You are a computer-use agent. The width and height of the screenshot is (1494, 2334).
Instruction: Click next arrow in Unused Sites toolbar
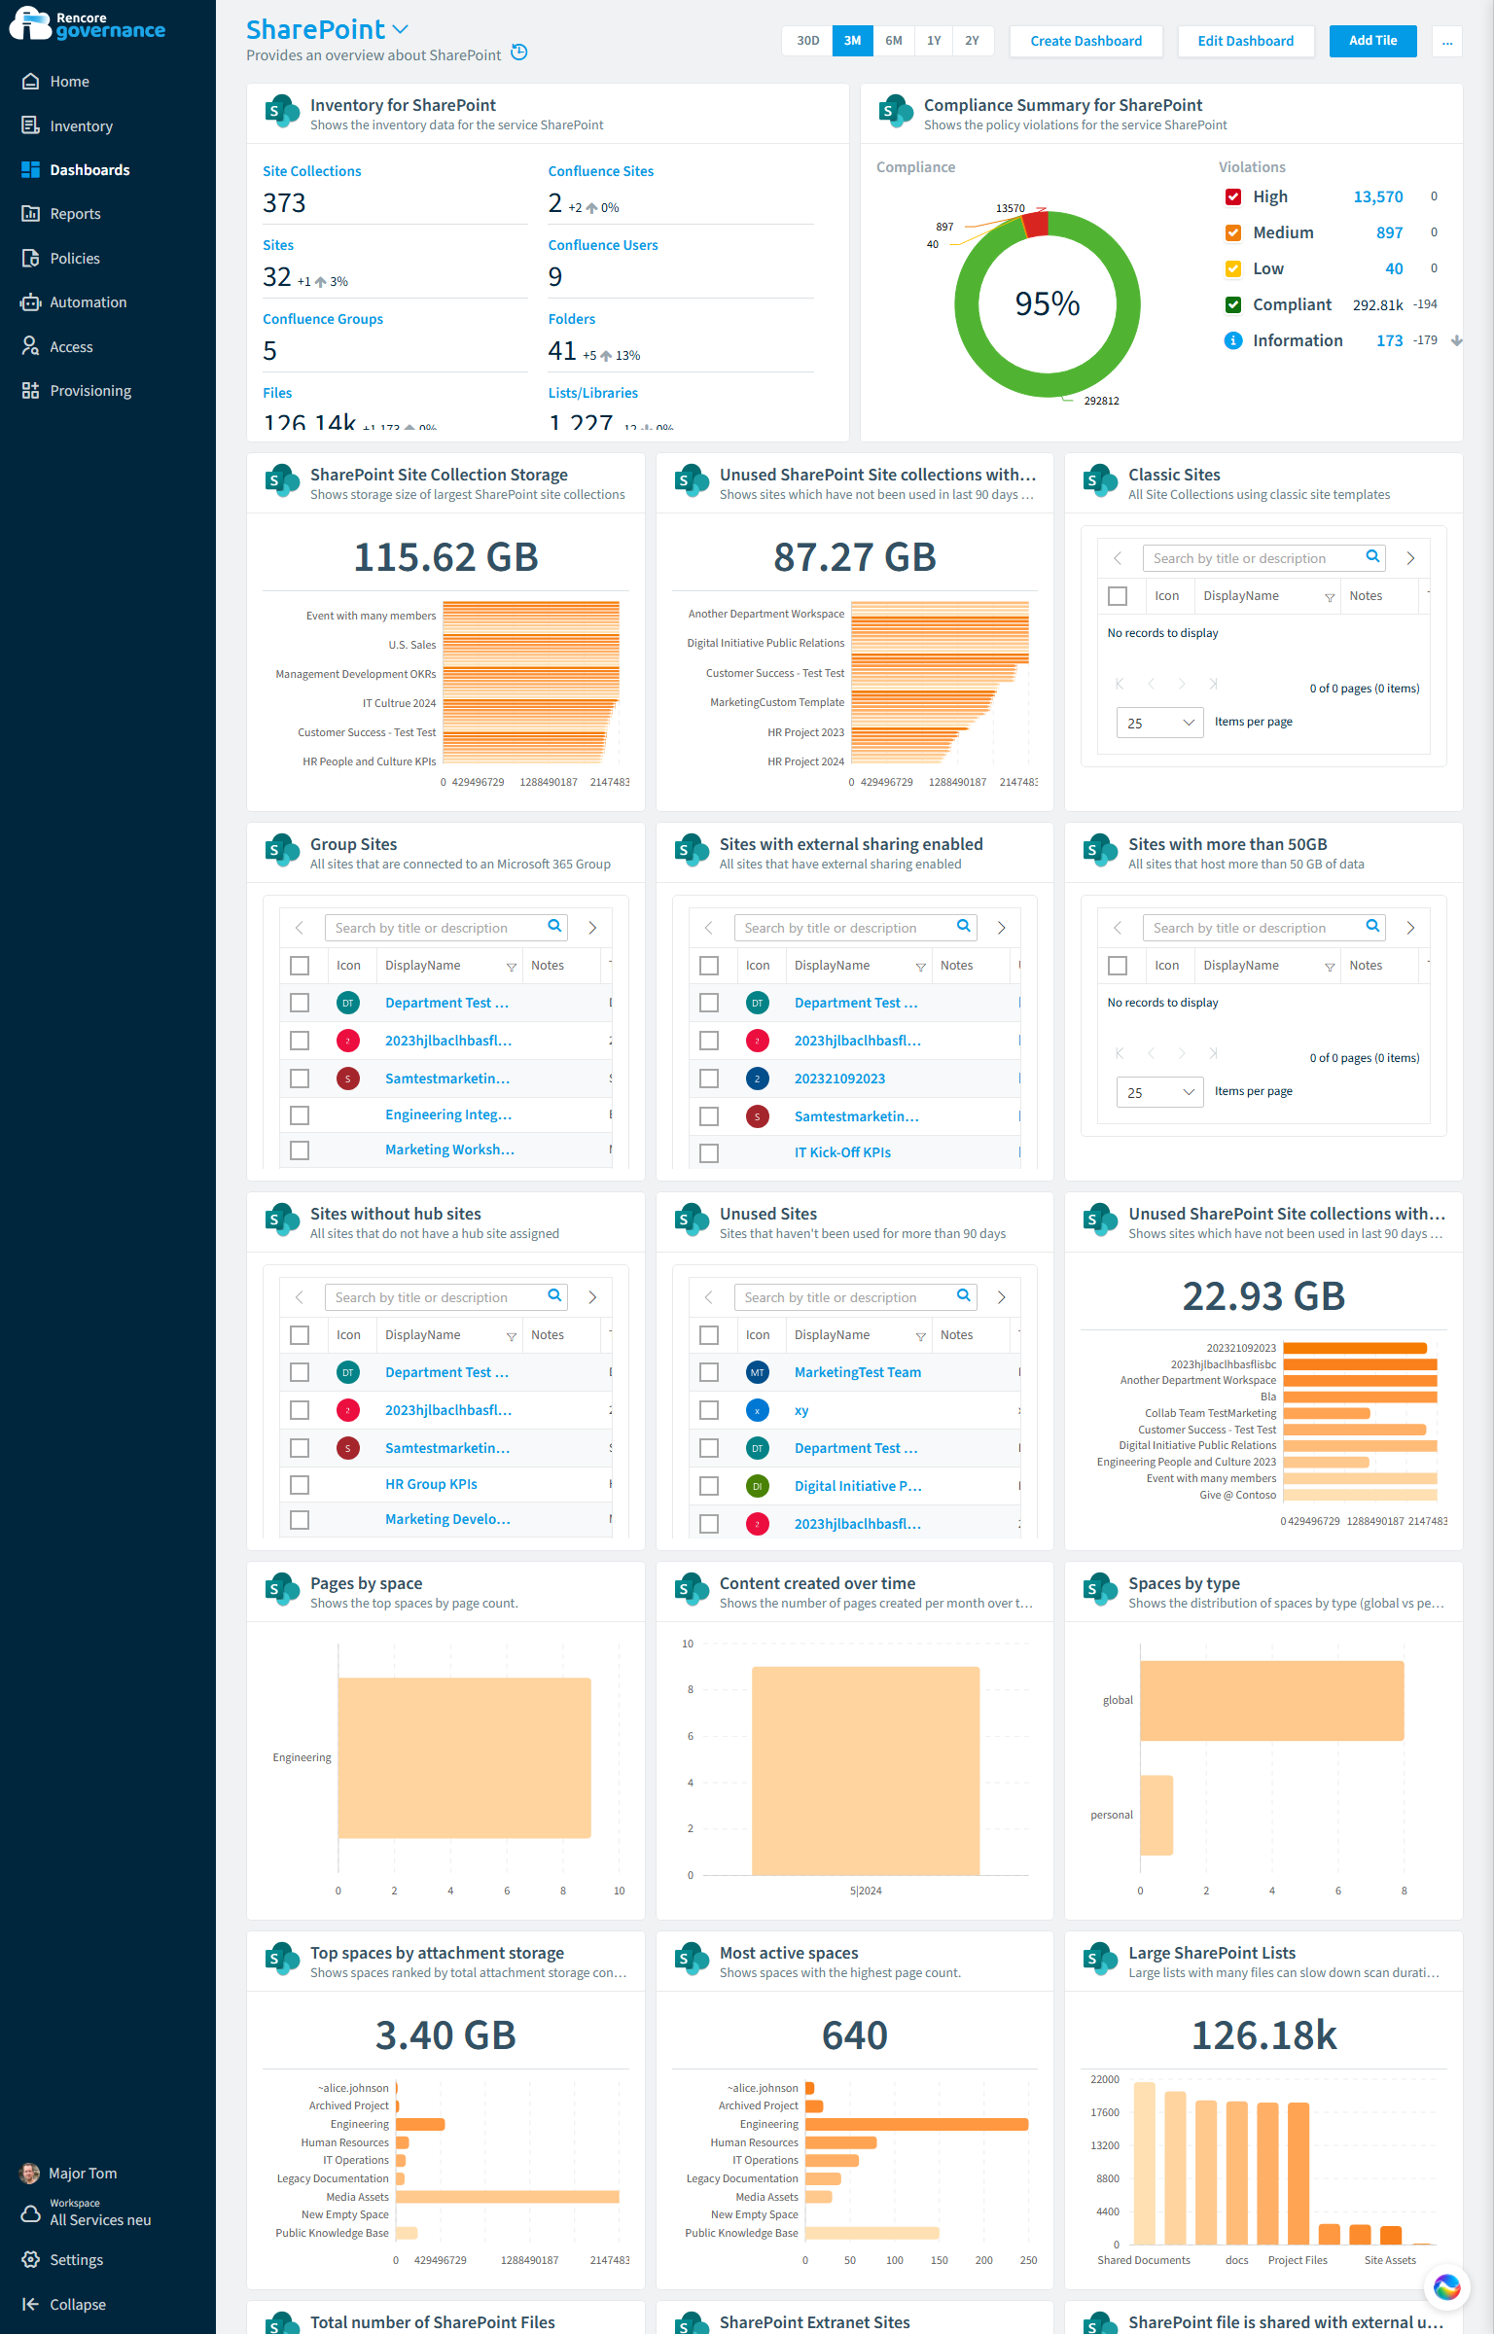pos(1002,1297)
